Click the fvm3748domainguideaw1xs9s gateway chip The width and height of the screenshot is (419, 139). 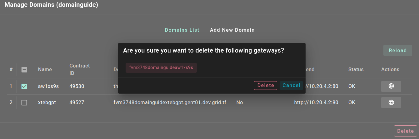click(x=161, y=68)
